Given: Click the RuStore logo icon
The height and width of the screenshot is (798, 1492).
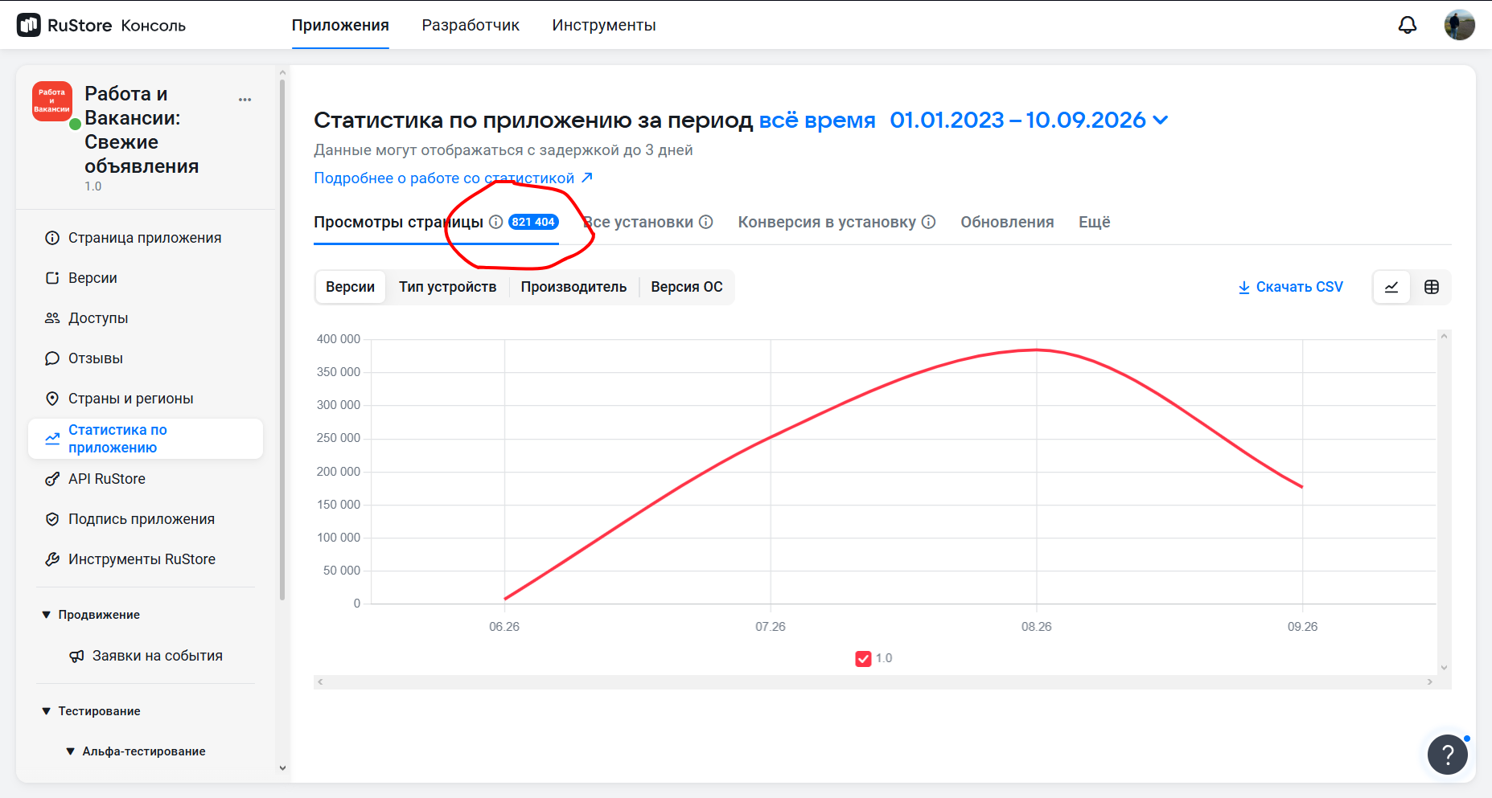Looking at the screenshot, I should 29,25.
